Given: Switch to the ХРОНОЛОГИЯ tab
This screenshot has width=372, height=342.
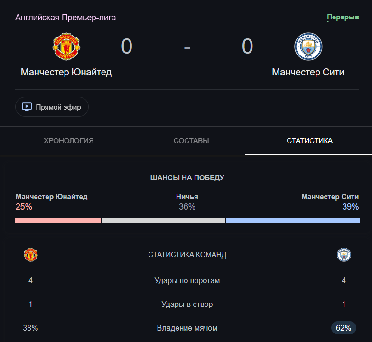Looking at the screenshot, I should [68, 140].
